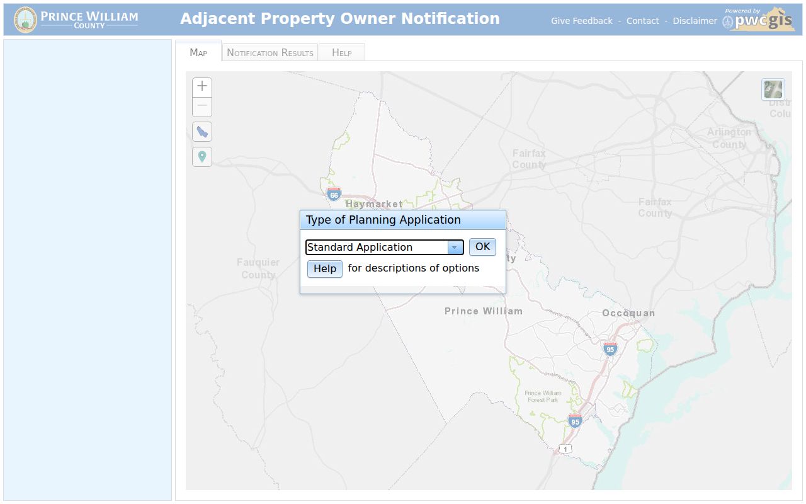Image resolution: width=806 pixels, height=504 pixels.
Task: Select the Fauquier County map label
Action: [258, 268]
